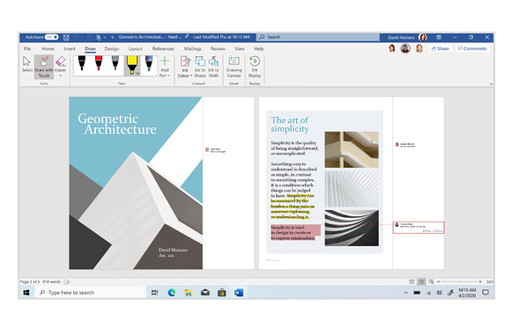This screenshot has width=519, height=327.
Task: Toggle the AutoSave switch
Action: 52,37
